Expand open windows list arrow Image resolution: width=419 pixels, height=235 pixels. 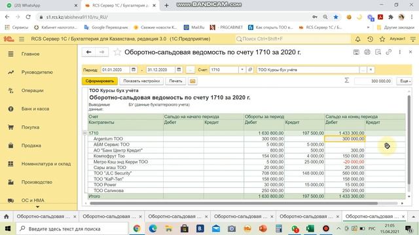413,216
